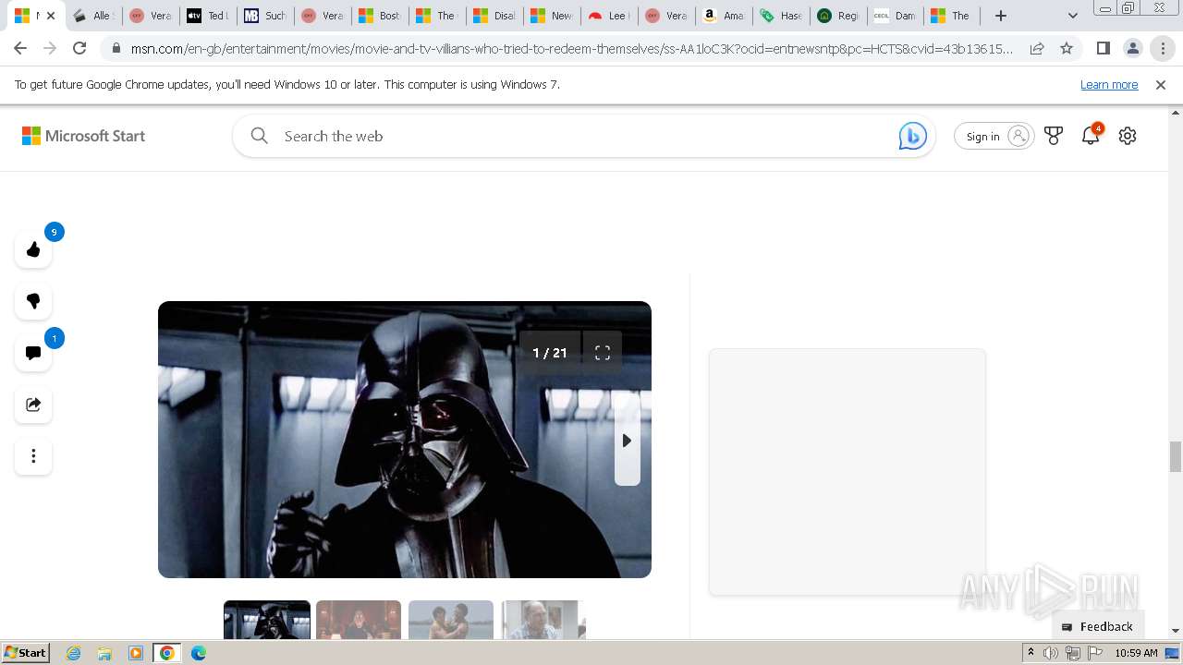Dislike the article with thumbs down

33,301
